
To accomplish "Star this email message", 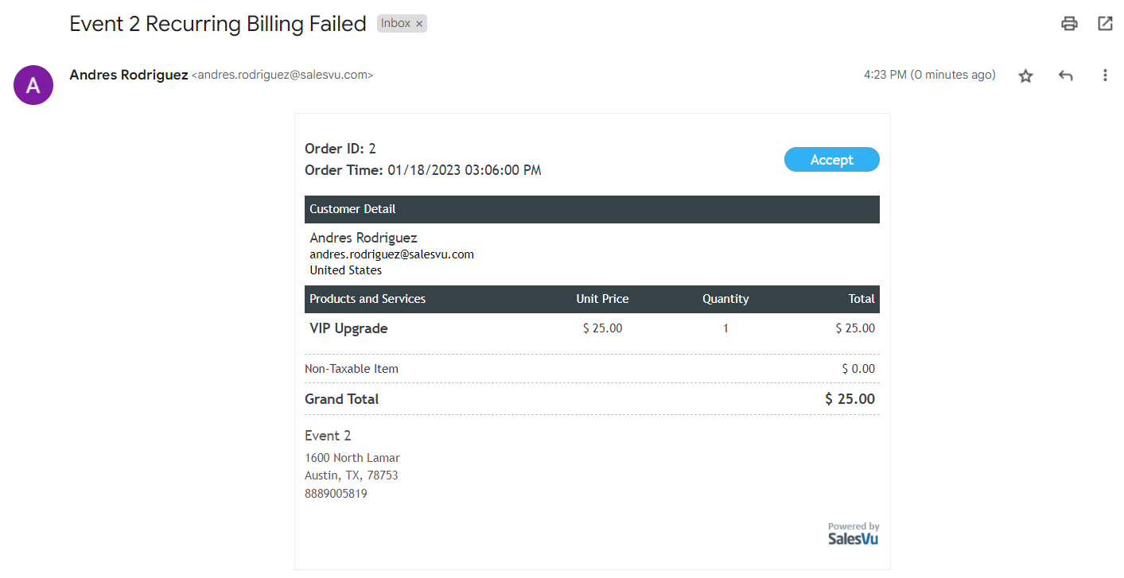I will pos(1026,76).
